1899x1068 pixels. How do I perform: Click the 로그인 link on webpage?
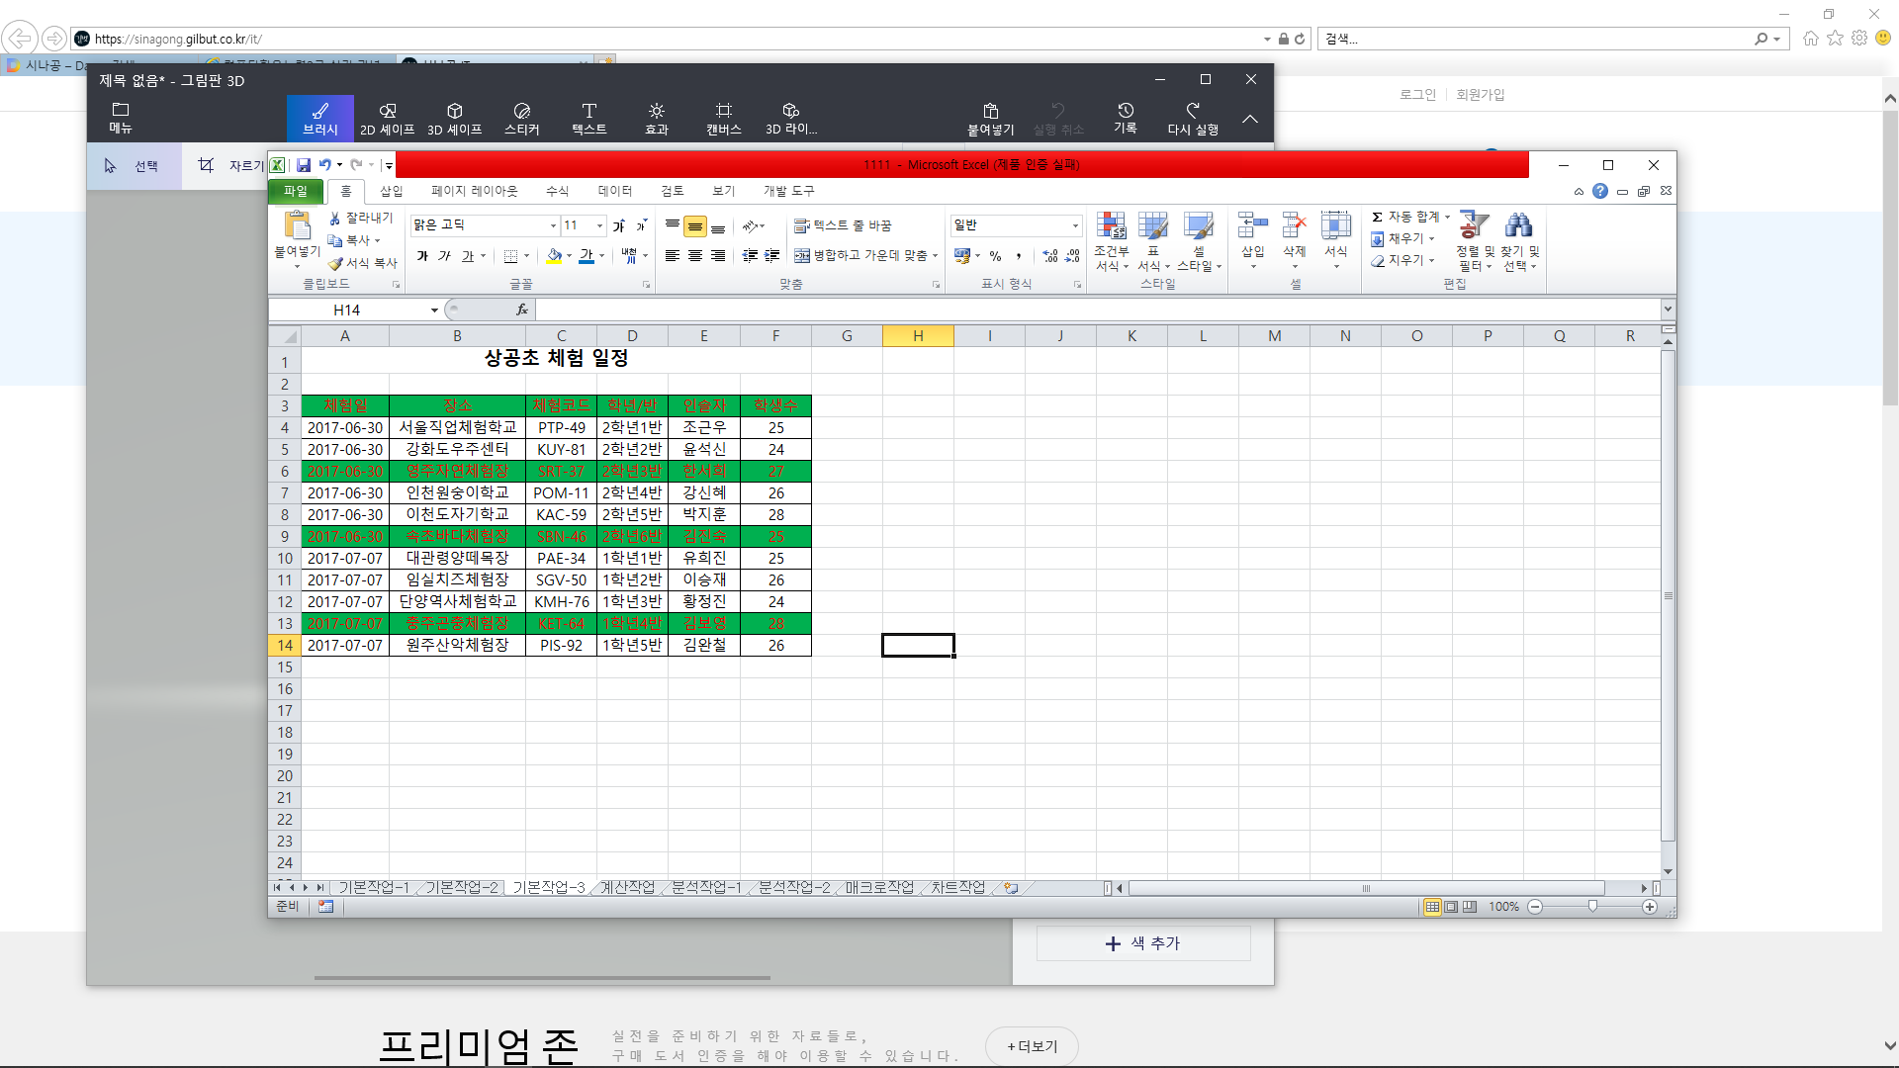click(1416, 94)
